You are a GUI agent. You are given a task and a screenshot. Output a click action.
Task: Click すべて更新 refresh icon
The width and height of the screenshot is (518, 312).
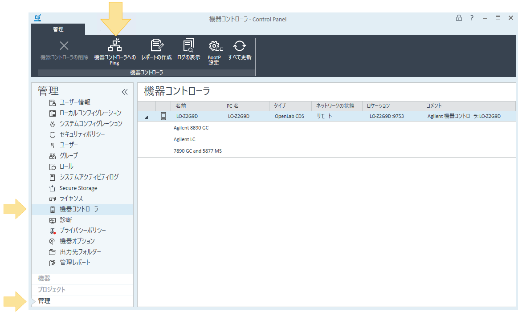pos(240,46)
